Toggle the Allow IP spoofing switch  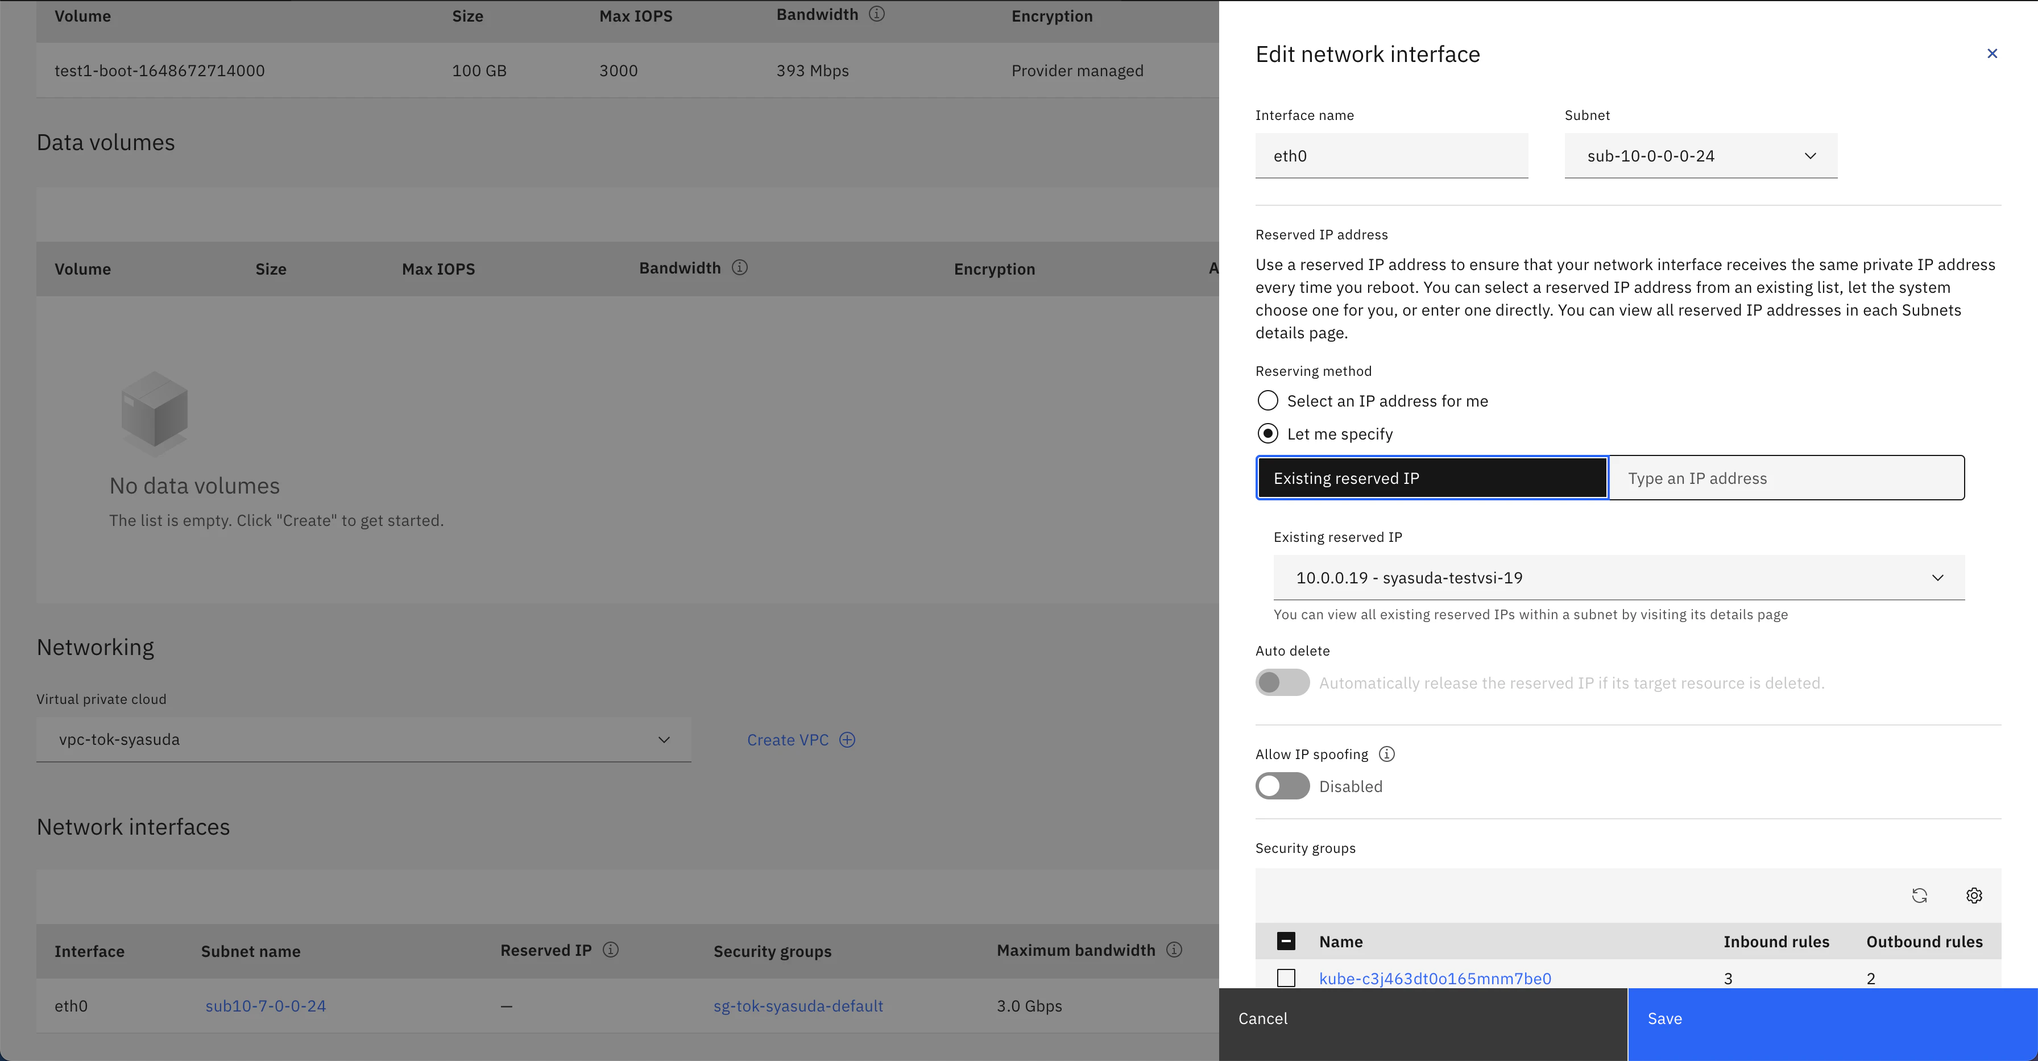click(1282, 786)
